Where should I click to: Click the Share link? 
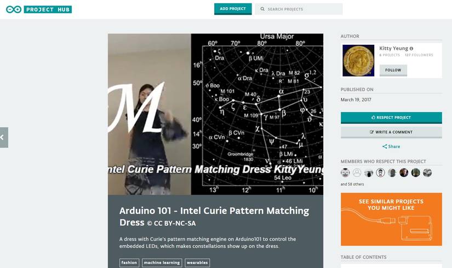(391, 147)
